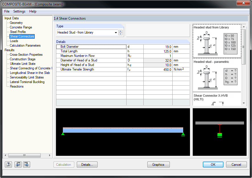Click the Total Length value 125.0 cell
This screenshot has width=252, height=178.
click(158, 51)
